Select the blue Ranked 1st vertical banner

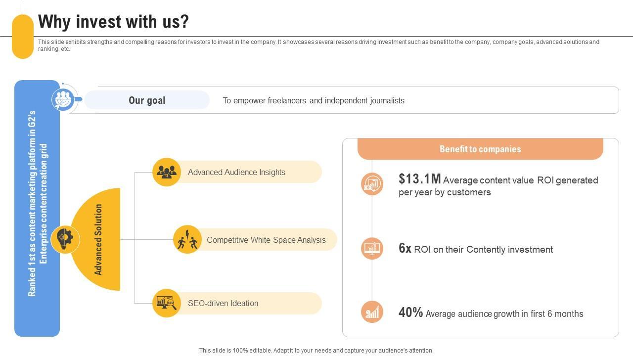tap(37, 208)
